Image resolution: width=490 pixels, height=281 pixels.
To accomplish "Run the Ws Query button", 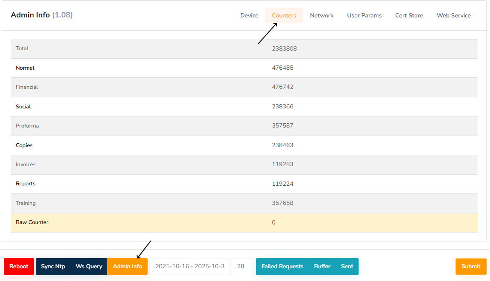I will click(x=89, y=267).
